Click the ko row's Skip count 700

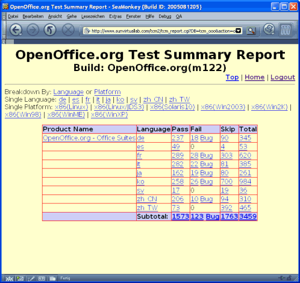point(227,182)
